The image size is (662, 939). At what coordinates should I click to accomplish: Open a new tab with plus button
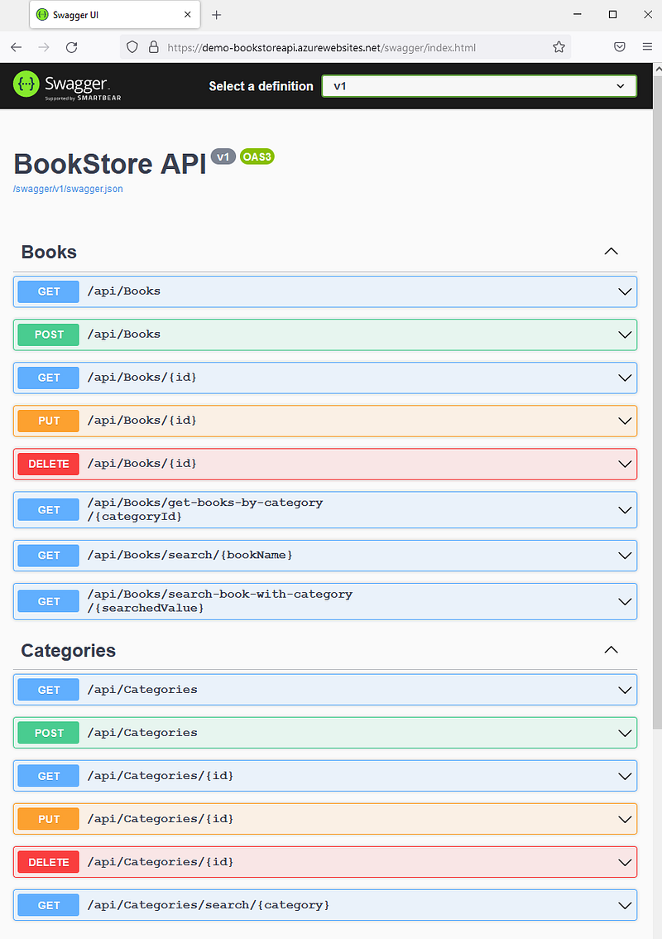tap(217, 15)
